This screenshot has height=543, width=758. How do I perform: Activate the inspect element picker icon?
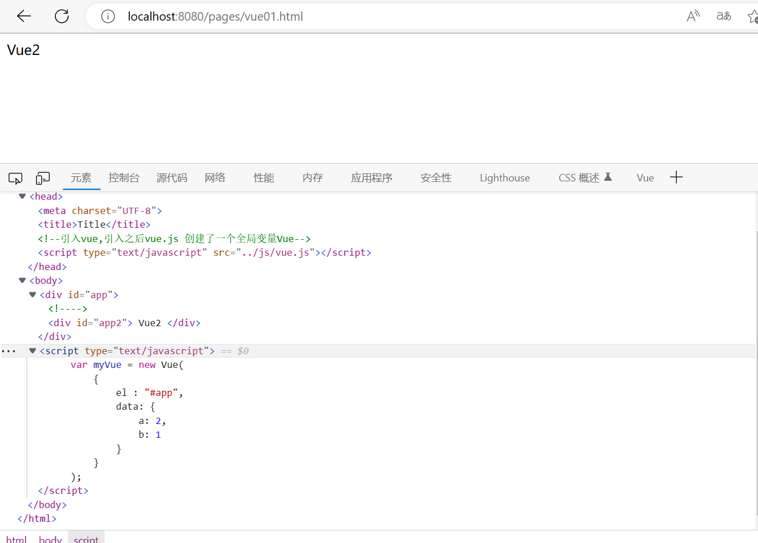point(15,179)
